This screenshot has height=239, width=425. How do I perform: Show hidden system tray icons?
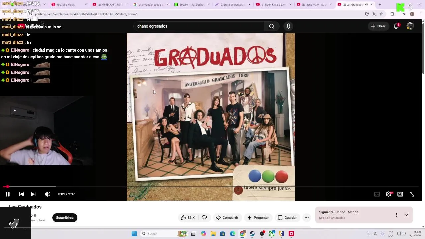point(368,234)
